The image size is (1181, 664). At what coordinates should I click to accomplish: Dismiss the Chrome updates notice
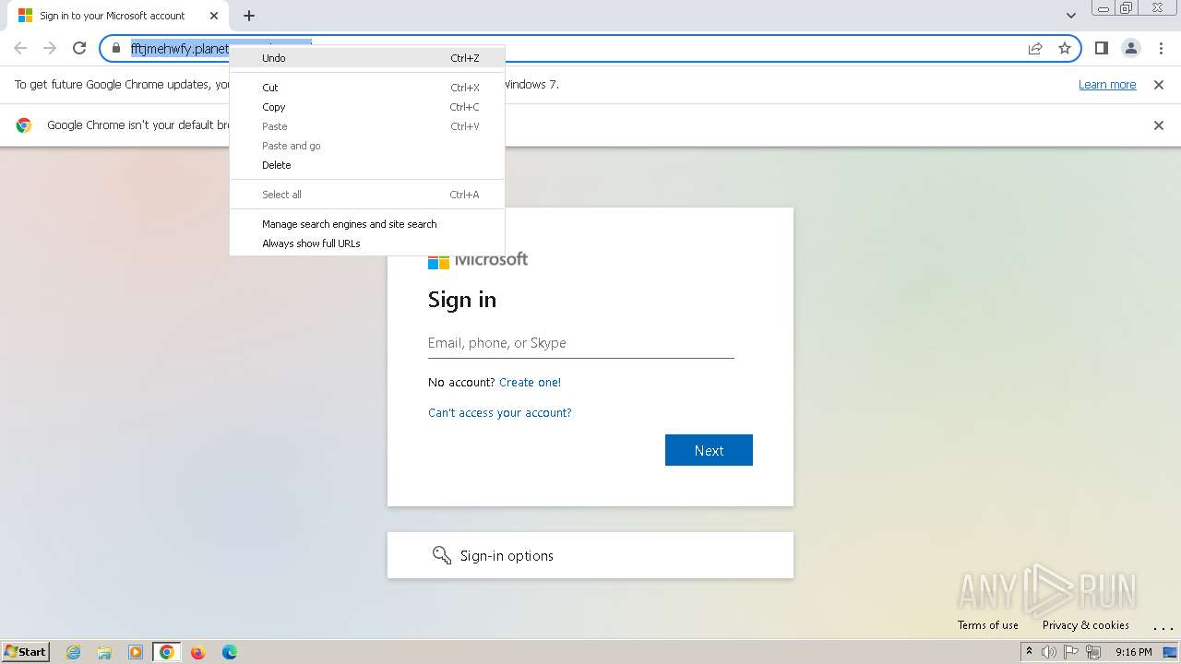[1159, 85]
